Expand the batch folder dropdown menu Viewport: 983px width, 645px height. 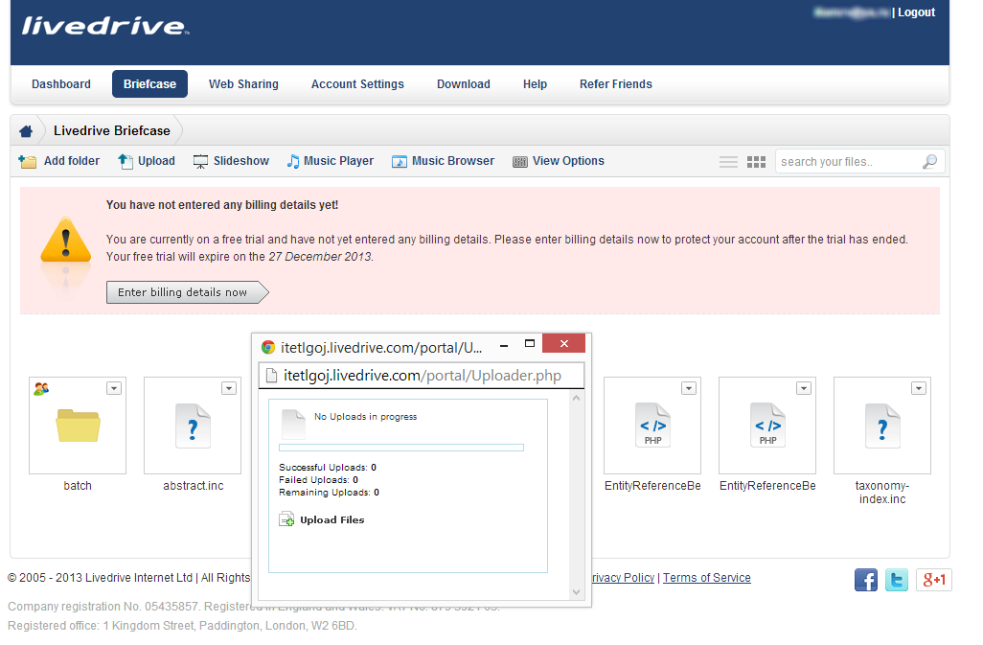tap(114, 389)
